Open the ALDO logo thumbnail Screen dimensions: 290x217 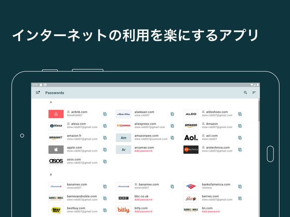coord(191,114)
